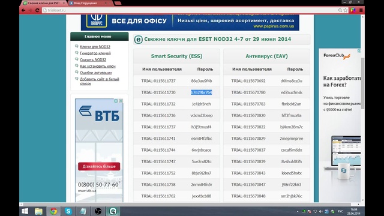Select username TRIAL-0115611727
Screen dimensions: 384x216
coord(158,81)
